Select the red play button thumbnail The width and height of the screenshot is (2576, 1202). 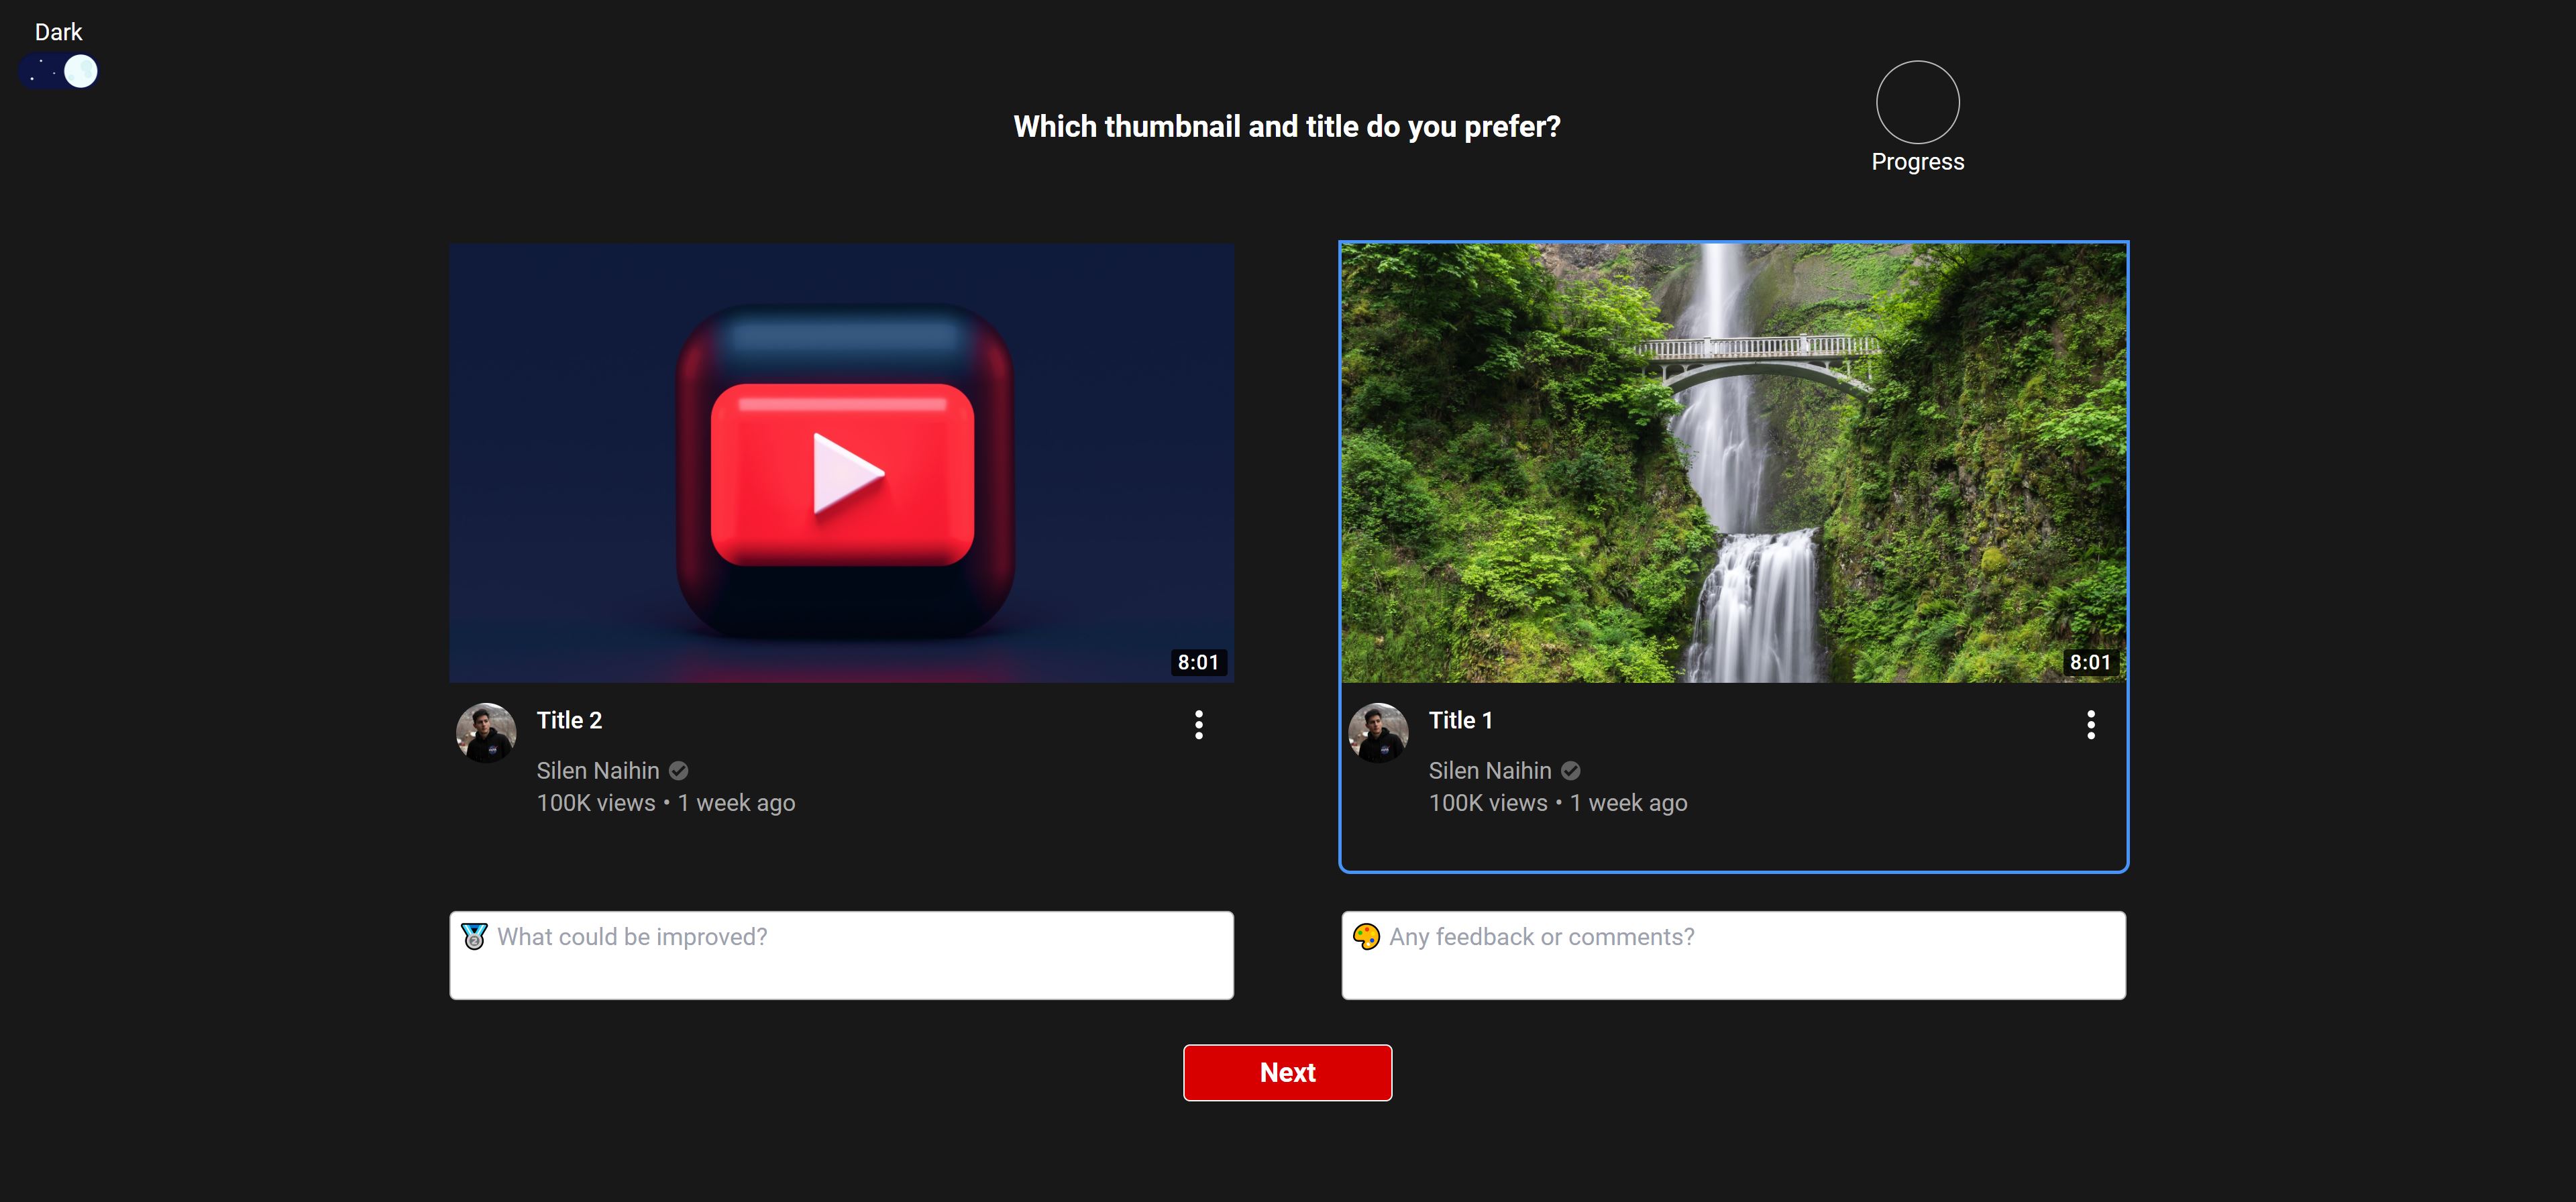(x=841, y=463)
